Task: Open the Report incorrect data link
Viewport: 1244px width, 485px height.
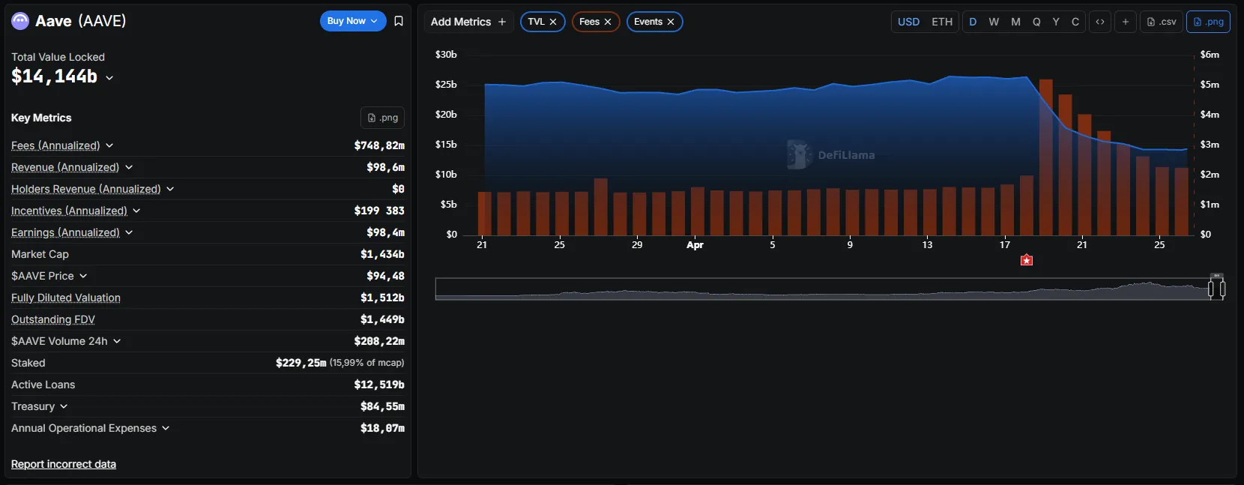Action: pyautogui.click(x=64, y=464)
